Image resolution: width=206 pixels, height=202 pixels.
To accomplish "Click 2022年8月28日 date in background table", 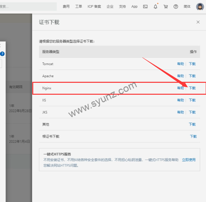I will coord(20,111).
